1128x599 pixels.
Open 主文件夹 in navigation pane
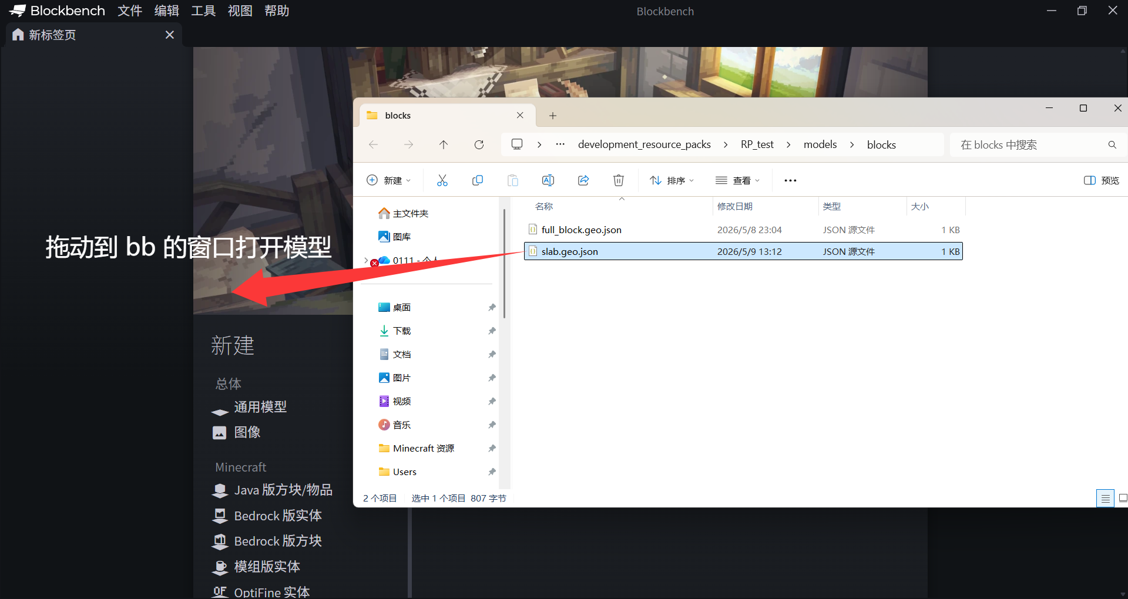(x=404, y=213)
